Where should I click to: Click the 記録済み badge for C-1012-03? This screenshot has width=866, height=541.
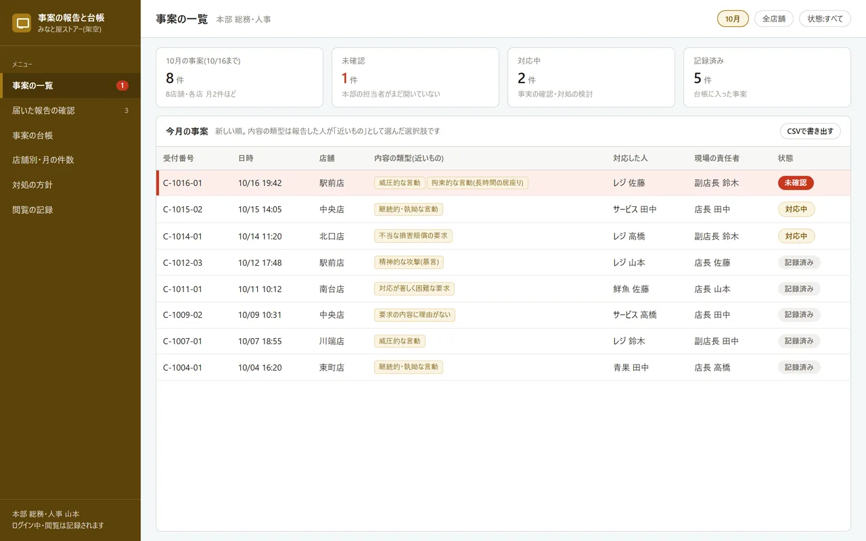pos(799,262)
